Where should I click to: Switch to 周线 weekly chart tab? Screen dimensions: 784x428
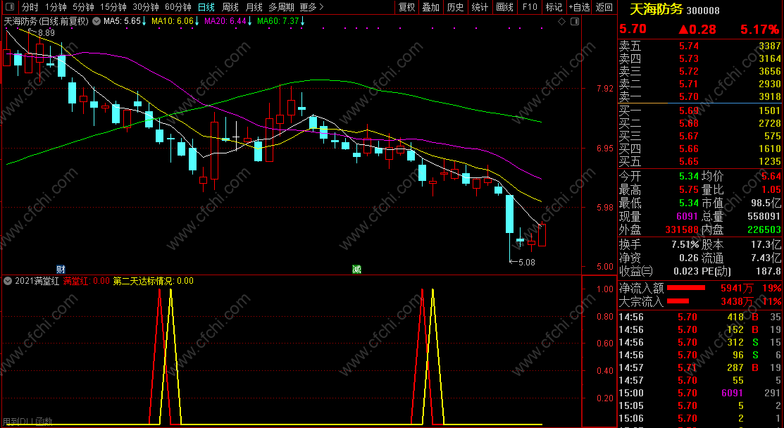(230, 7)
